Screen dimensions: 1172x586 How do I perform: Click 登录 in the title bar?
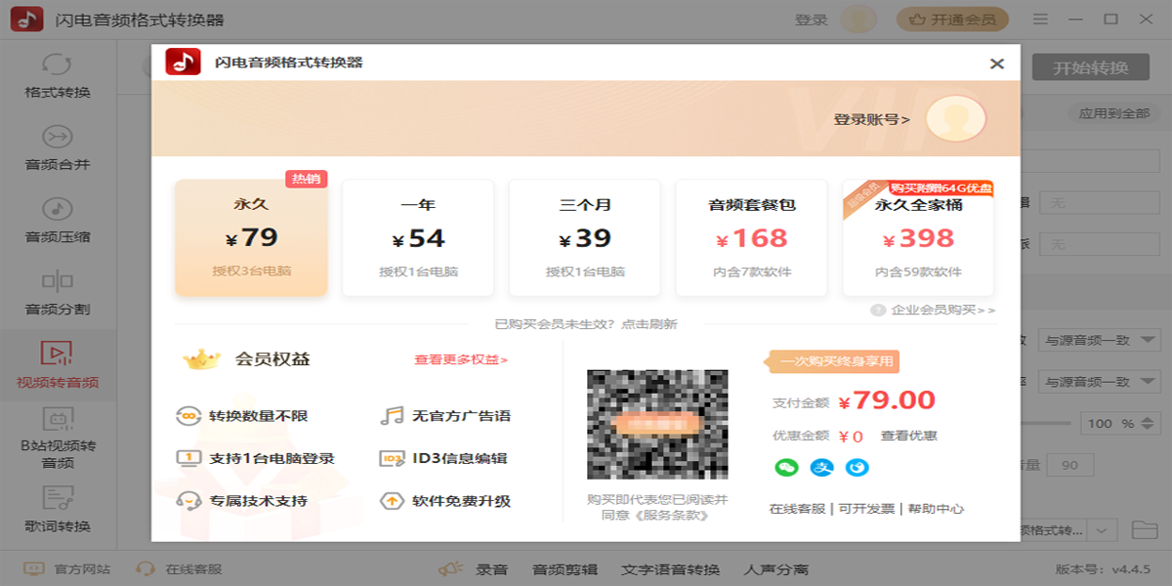point(811,20)
